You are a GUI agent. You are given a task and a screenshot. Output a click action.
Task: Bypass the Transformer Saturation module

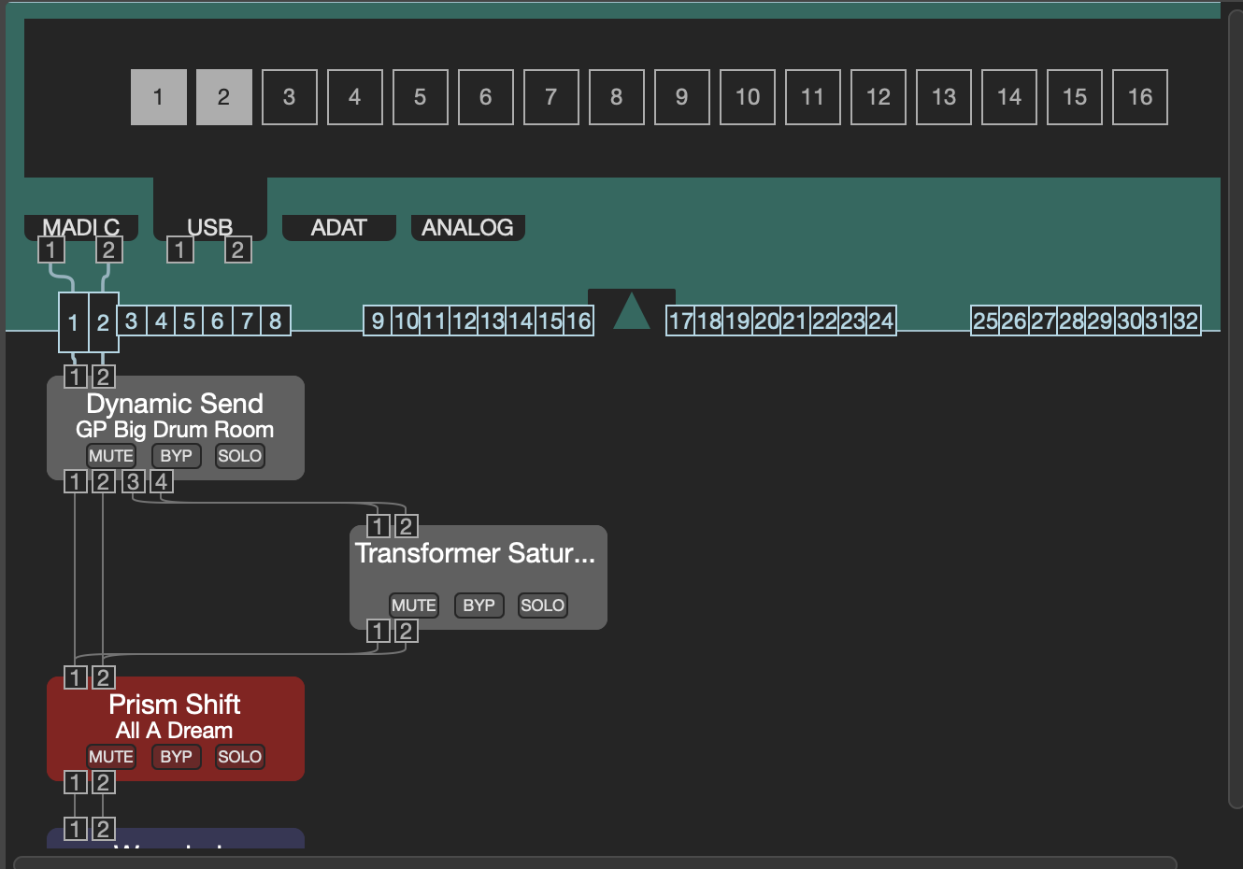479,605
